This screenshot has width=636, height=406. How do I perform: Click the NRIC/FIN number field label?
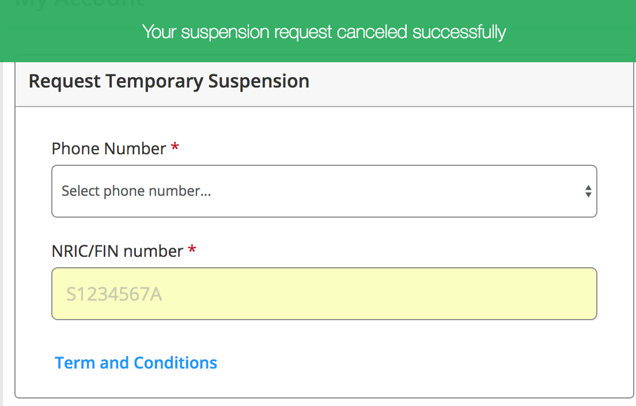click(118, 251)
